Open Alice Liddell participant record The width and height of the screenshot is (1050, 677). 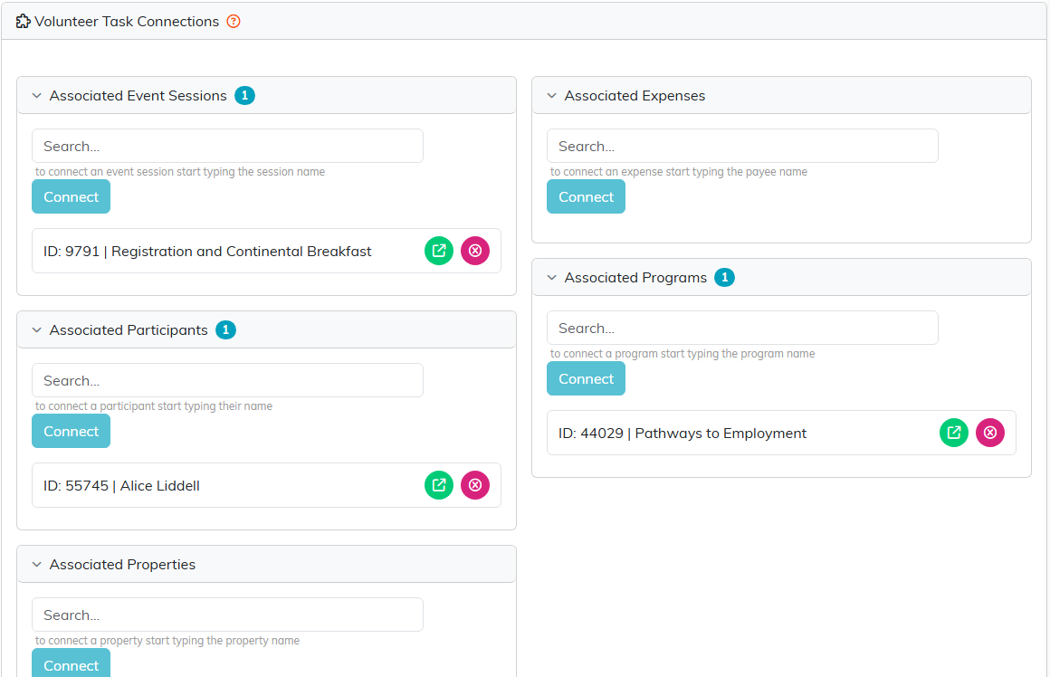click(439, 485)
